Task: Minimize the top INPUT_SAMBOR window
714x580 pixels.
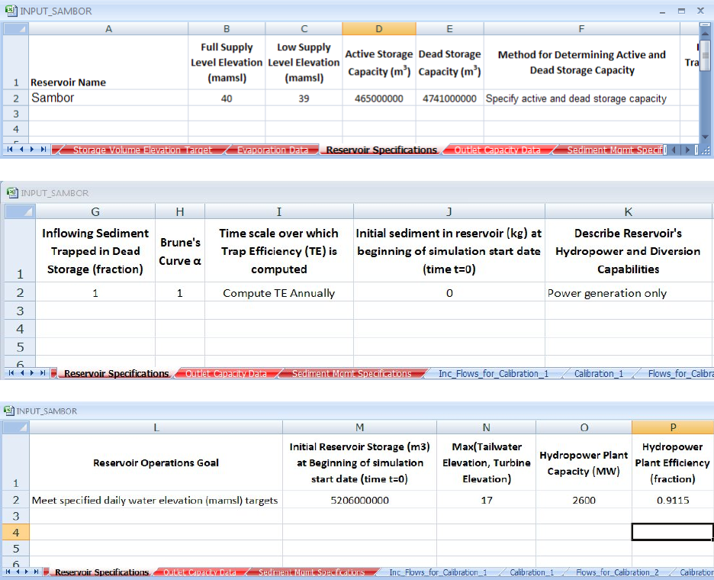Action: pos(663,11)
